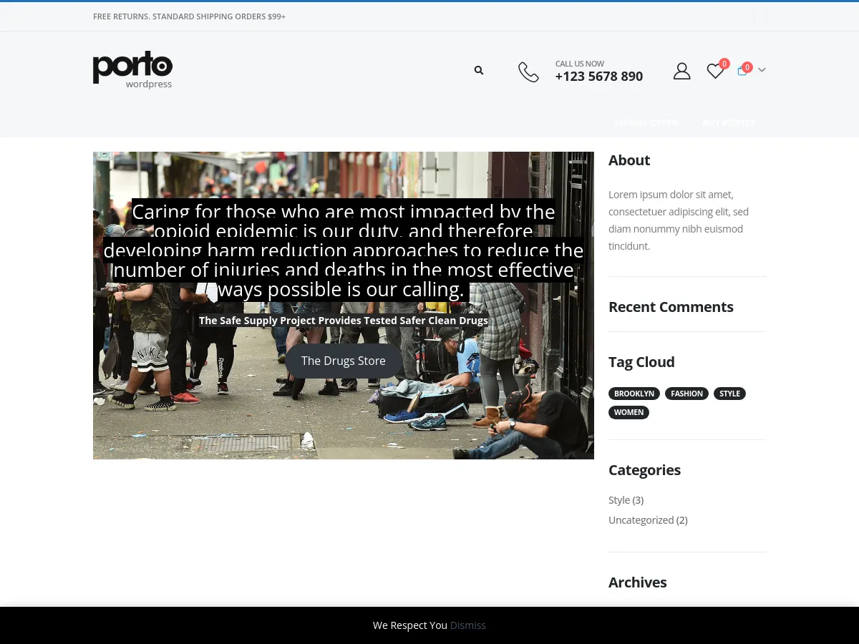Select the BROOKLYN tag
859x644 pixels.
pyautogui.click(x=634, y=393)
